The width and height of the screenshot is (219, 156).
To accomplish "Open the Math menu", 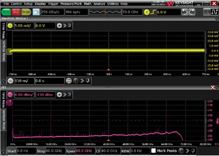I will point(88,4).
